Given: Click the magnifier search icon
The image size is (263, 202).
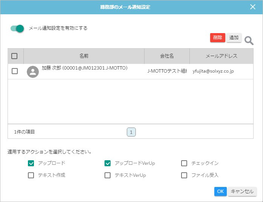Looking at the screenshot, I should coord(249,41).
